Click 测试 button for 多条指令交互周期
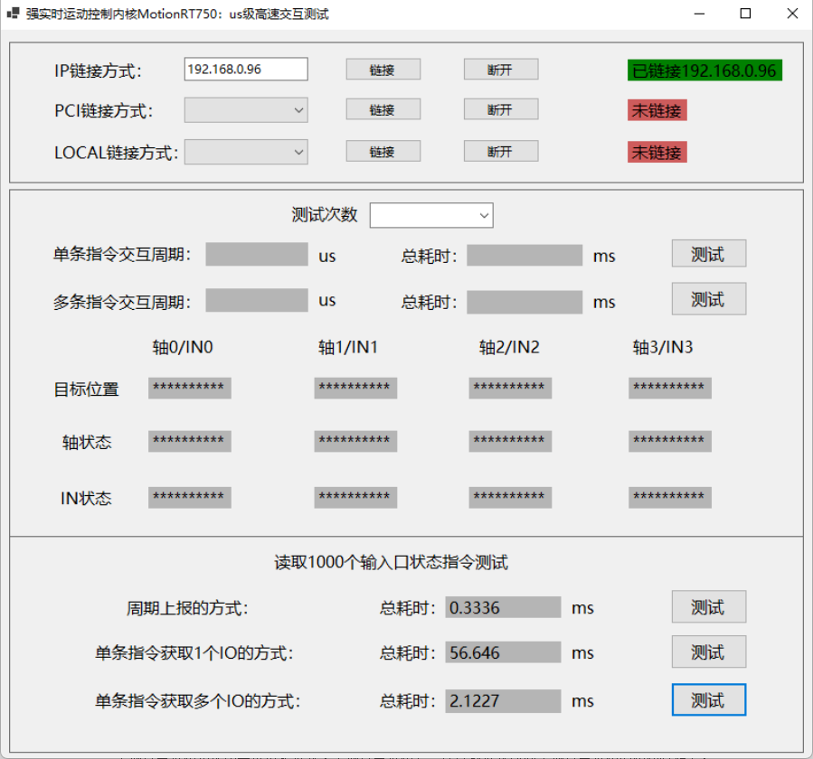 tap(708, 299)
